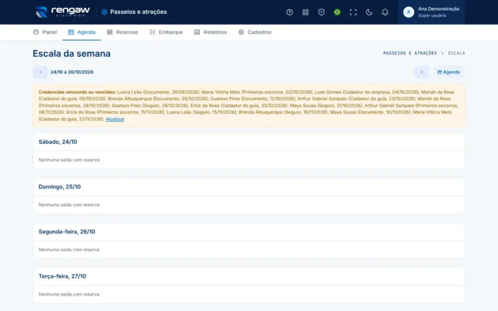Viewport: 498px width, 311px height.
Task: Click PASSEIOS E ATRAÇÕES breadcrumb
Action: tap(410, 53)
